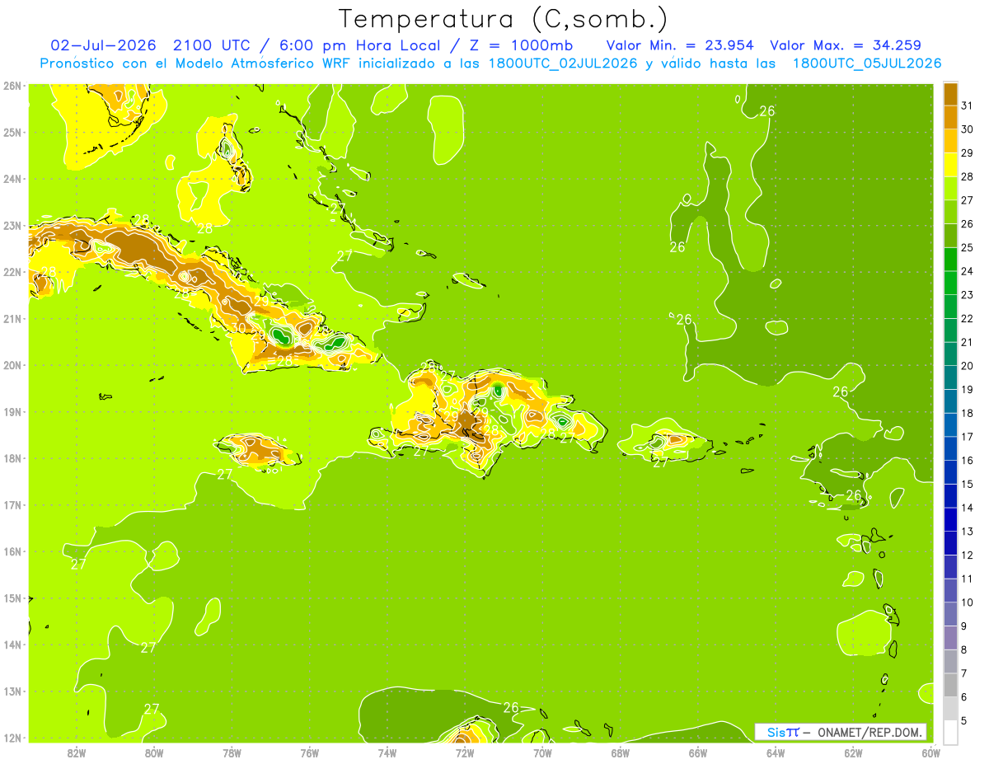989x764 pixels.
Task: Click the legend value label 10
Action: [x=968, y=602]
